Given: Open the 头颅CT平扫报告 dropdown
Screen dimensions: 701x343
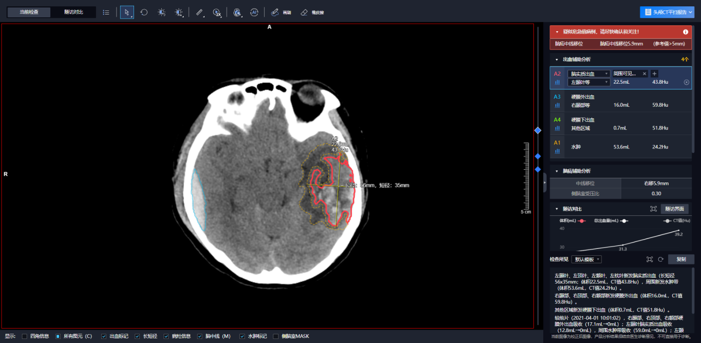Looking at the screenshot, I should (666, 12).
